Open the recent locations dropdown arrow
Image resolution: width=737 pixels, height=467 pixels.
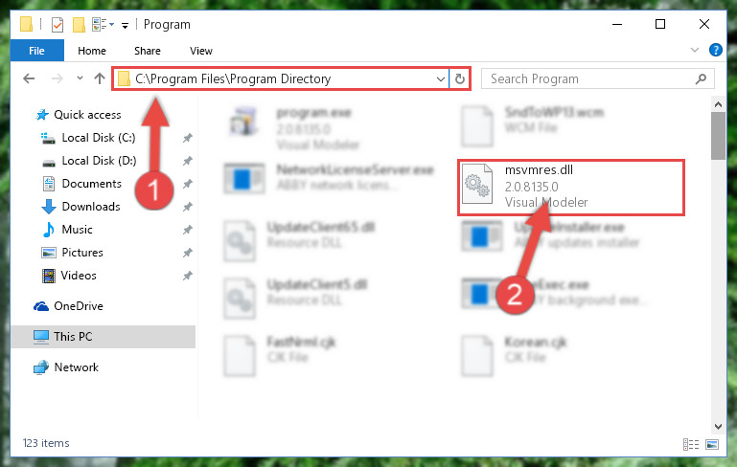click(x=80, y=78)
